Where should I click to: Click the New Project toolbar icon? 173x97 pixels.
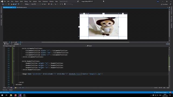point(9,4)
